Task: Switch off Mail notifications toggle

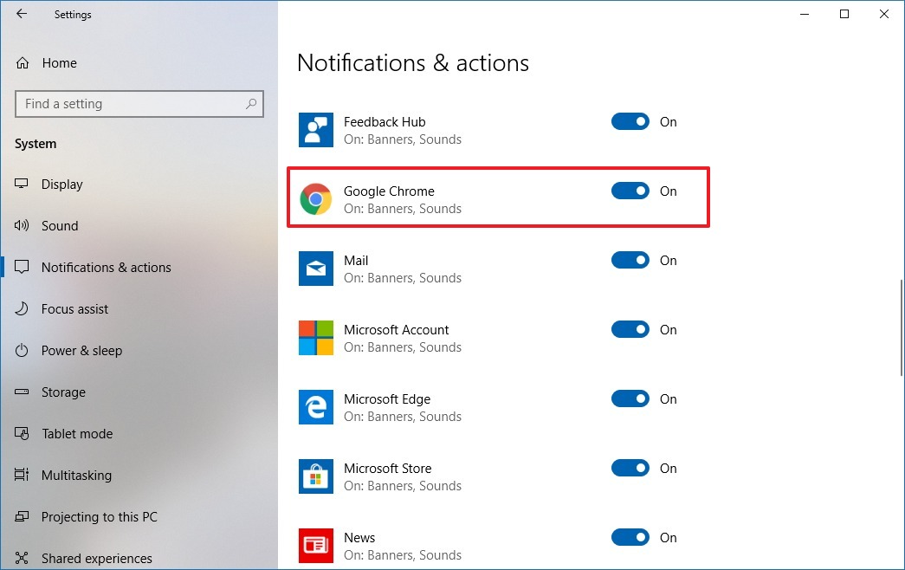Action: 630,260
